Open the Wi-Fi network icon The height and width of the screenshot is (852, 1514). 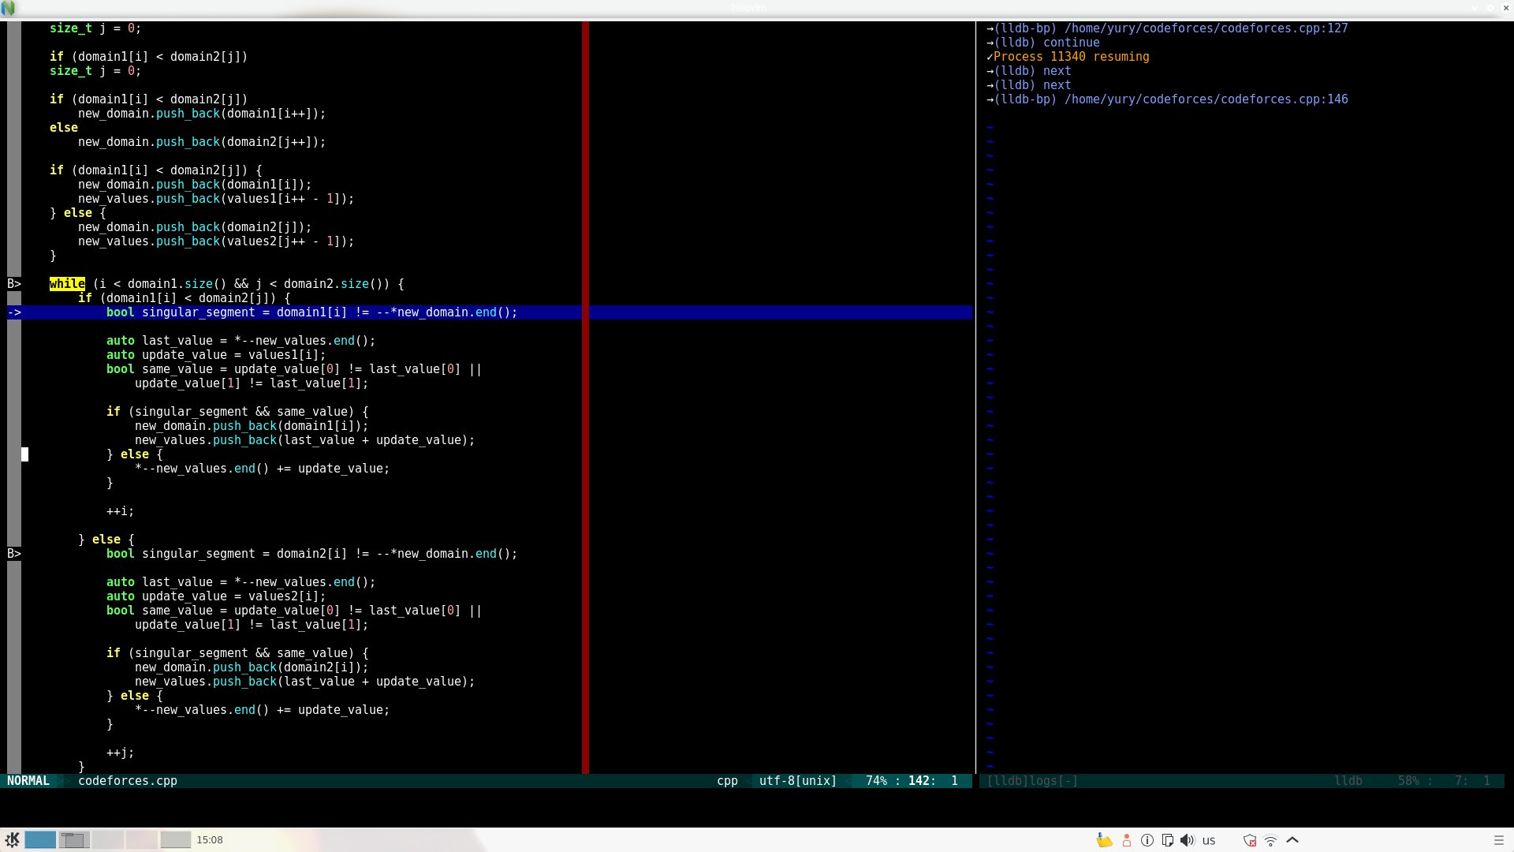click(1270, 840)
